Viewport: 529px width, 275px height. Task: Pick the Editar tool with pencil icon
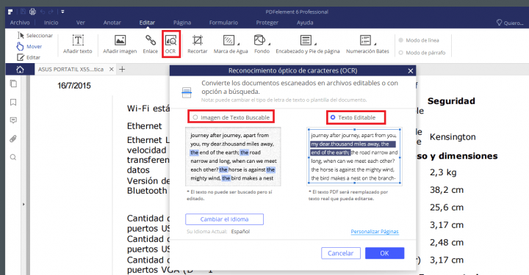click(29, 57)
